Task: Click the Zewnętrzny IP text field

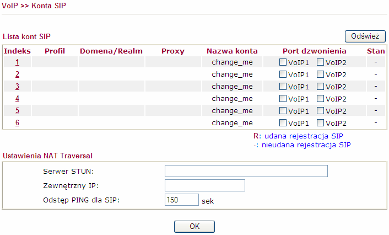Action: click(x=205, y=185)
